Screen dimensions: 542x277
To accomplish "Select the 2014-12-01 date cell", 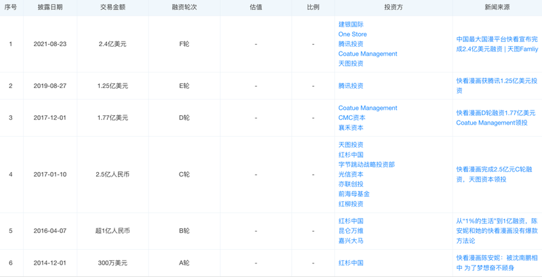I will [x=50, y=263].
